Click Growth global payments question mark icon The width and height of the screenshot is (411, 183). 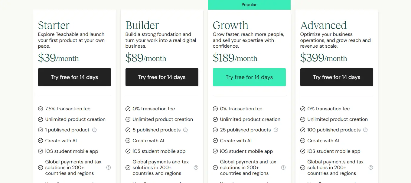283,168
